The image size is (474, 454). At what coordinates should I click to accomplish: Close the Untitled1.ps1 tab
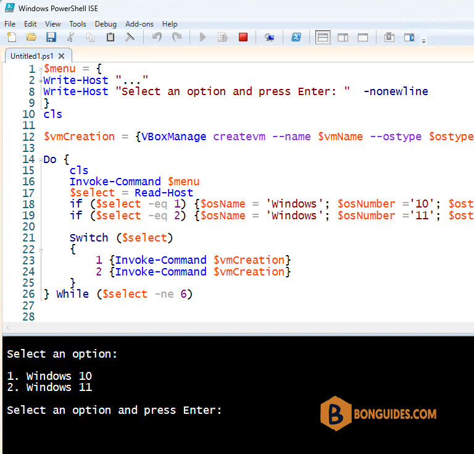click(61, 56)
